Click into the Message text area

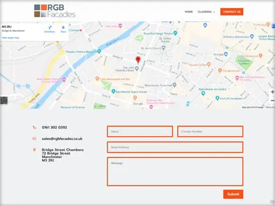[175, 171]
